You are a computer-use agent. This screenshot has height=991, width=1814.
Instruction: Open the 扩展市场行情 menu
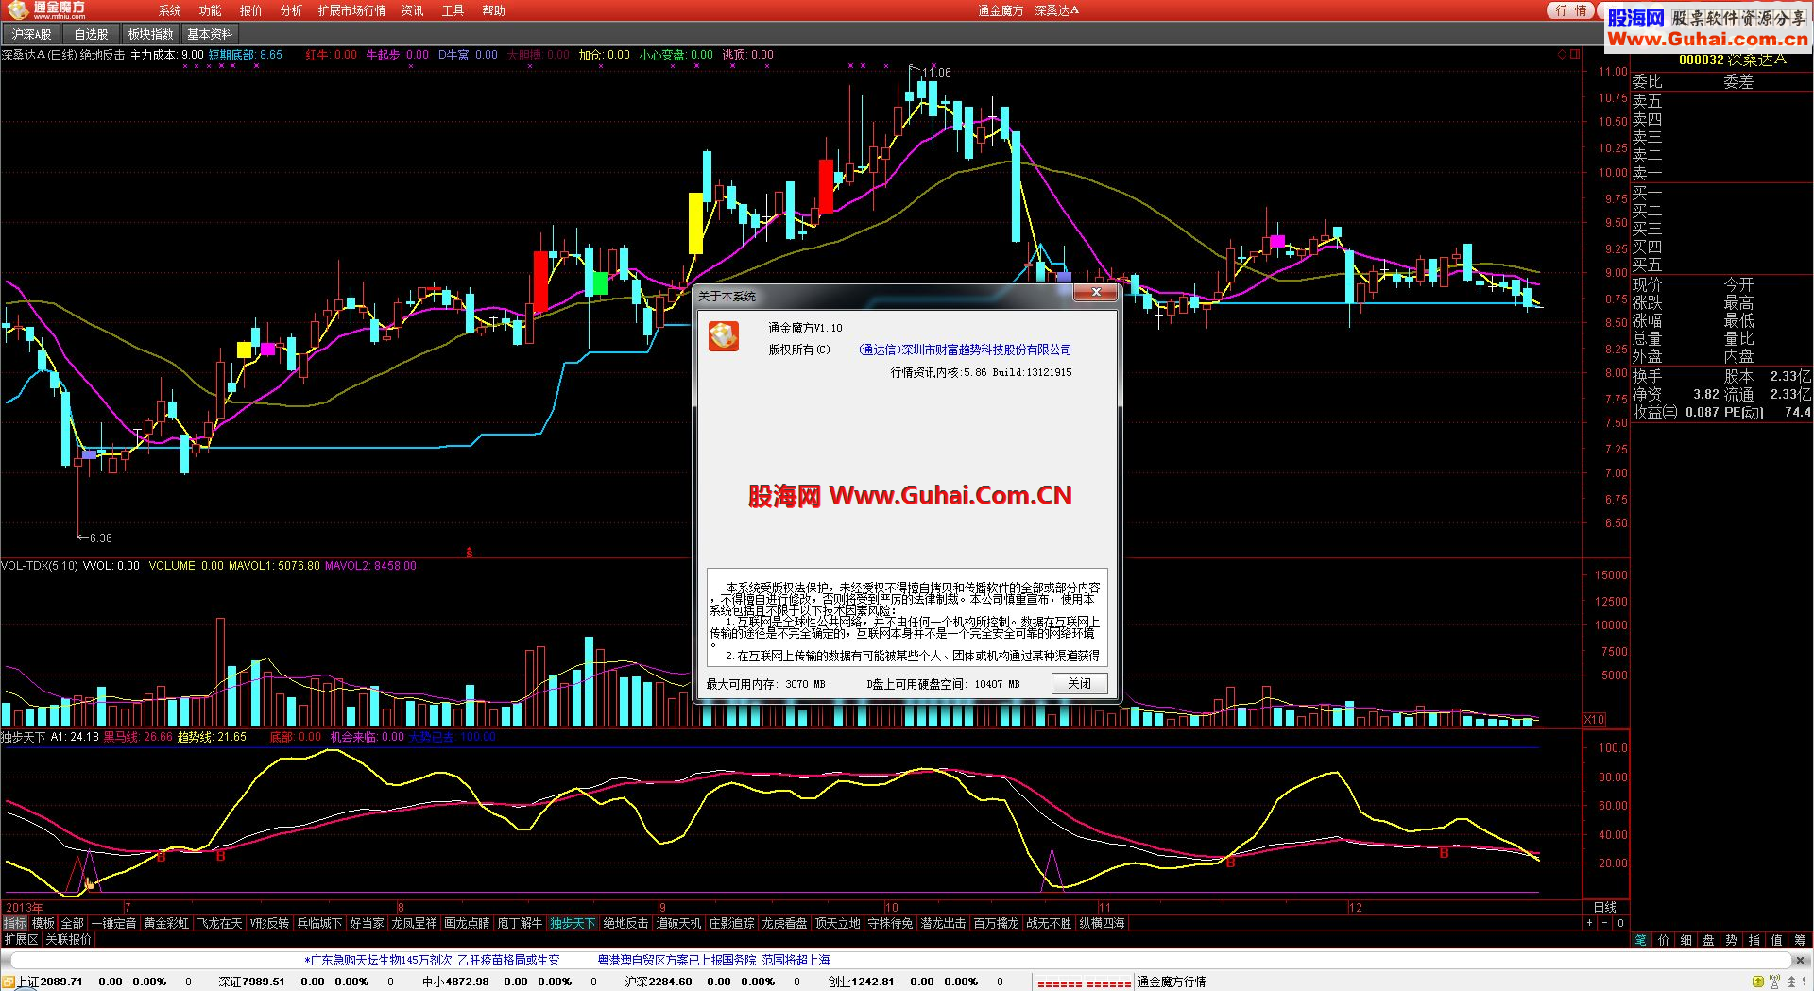(x=351, y=10)
